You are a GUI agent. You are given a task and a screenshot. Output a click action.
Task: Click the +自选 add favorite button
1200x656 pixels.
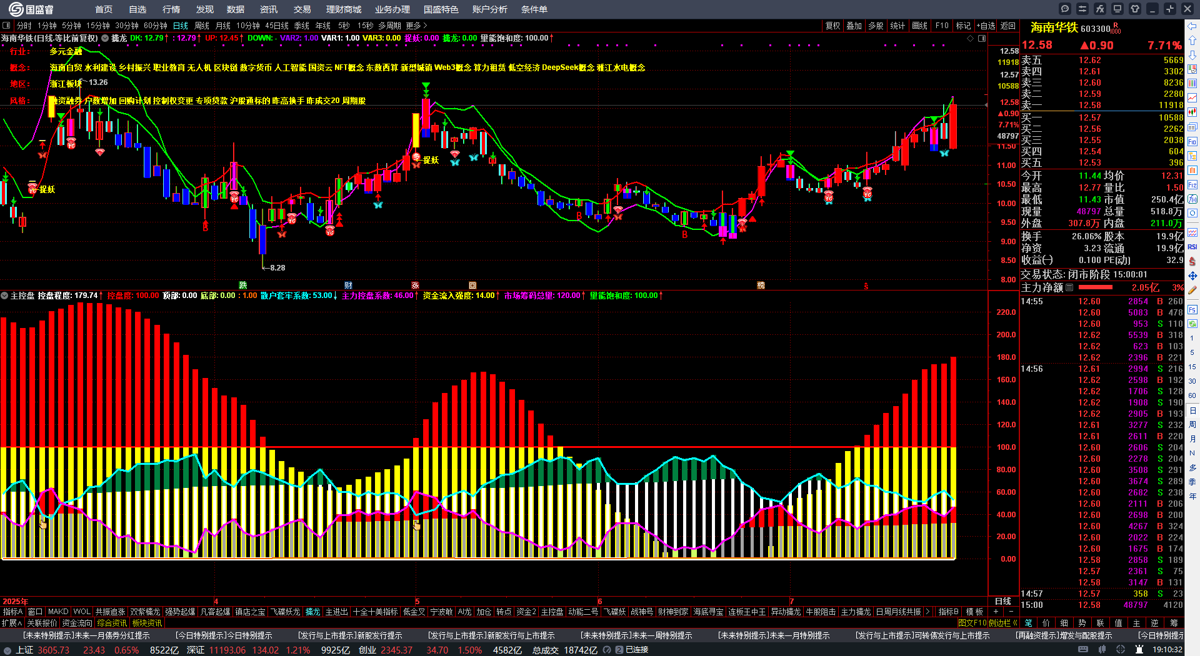tap(986, 26)
